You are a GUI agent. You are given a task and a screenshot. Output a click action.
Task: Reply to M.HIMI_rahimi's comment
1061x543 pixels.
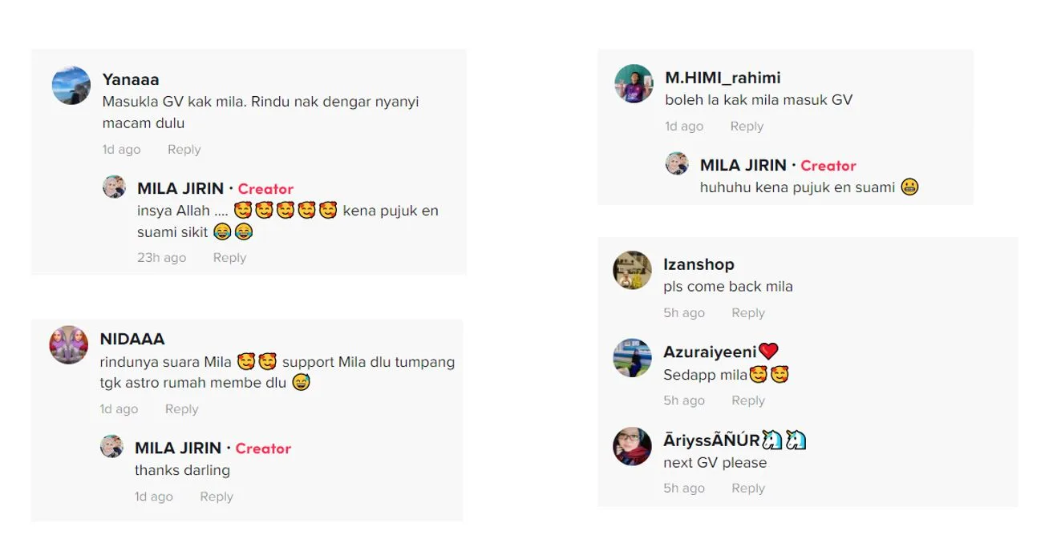tap(747, 127)
